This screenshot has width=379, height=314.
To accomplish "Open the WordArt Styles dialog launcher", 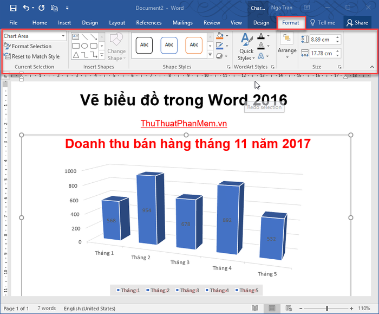I will (x=273, y=67).
